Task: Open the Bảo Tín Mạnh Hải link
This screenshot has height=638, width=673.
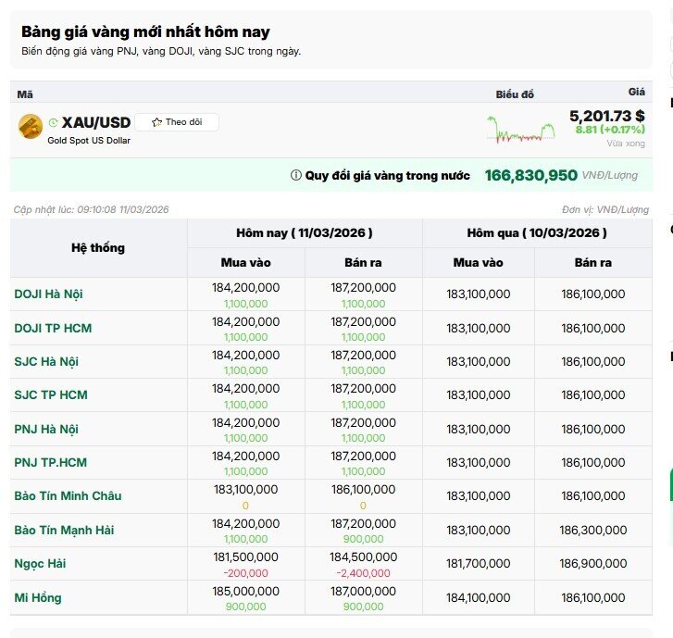Action: click(64, 531)
